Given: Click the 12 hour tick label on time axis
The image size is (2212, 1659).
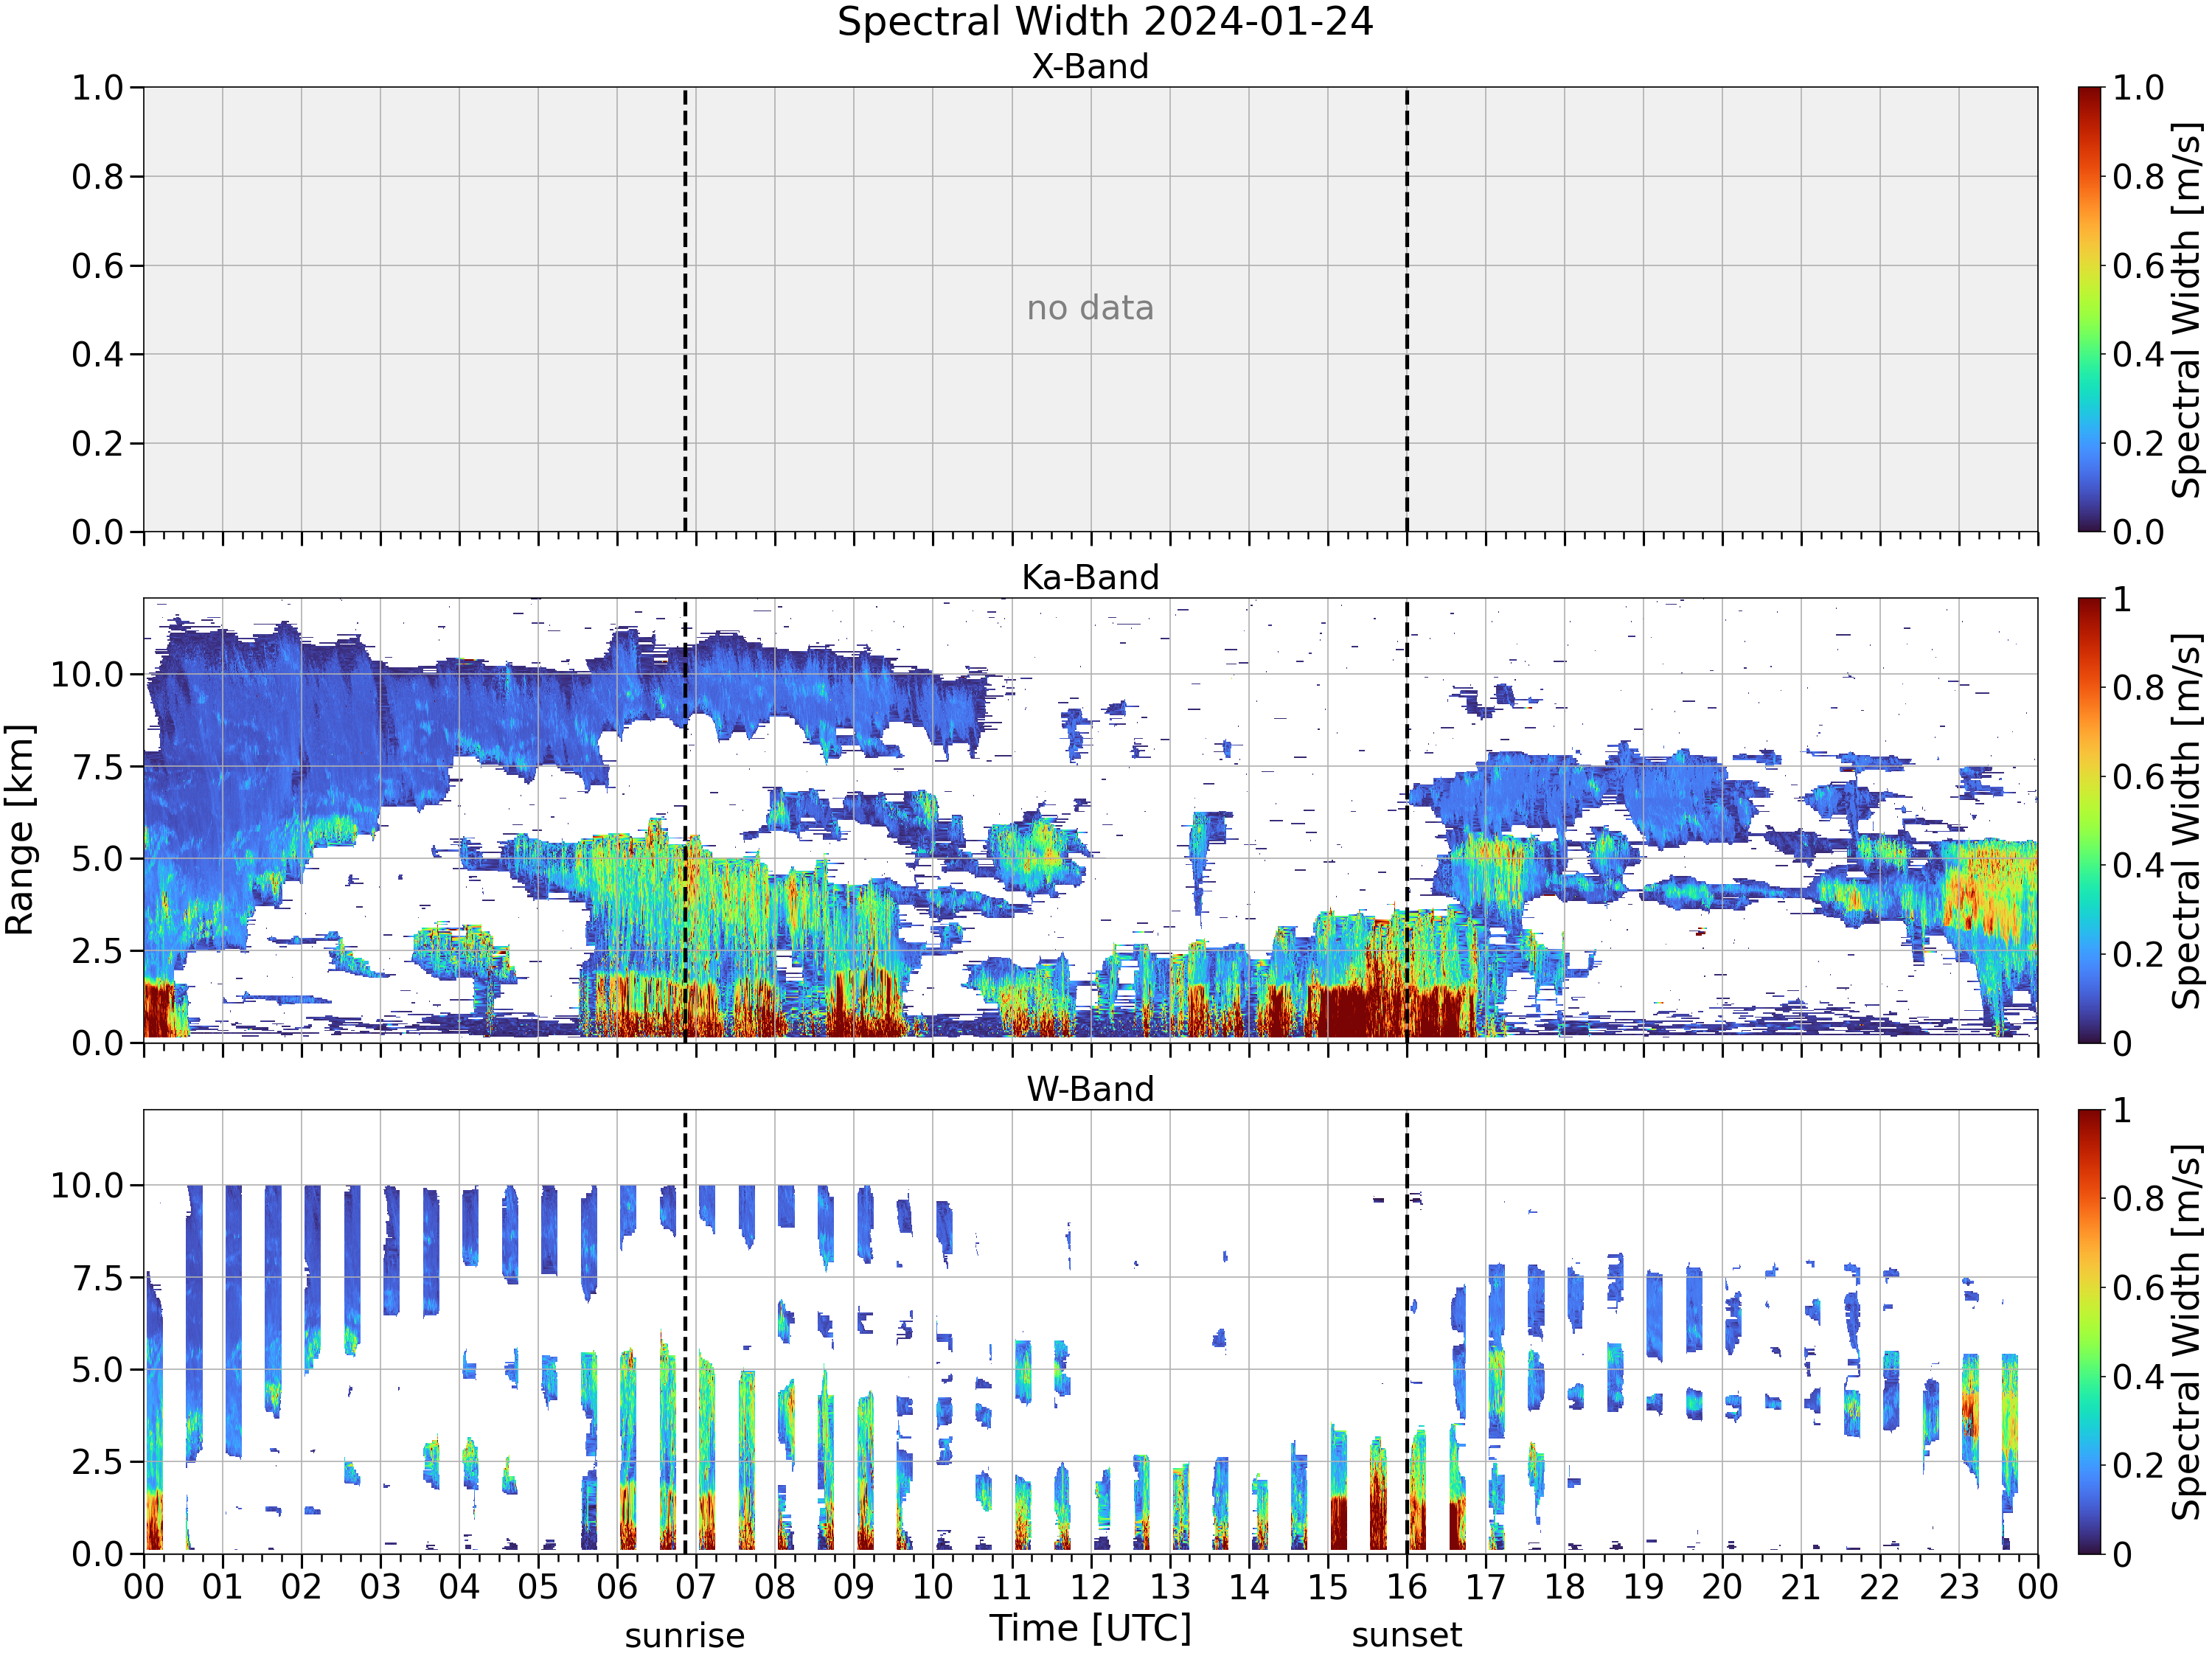Looking at the screenshot, I should pos(1091,1587).
